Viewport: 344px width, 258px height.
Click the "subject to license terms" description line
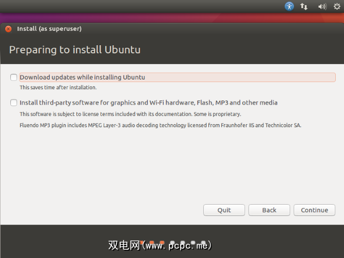130,114
